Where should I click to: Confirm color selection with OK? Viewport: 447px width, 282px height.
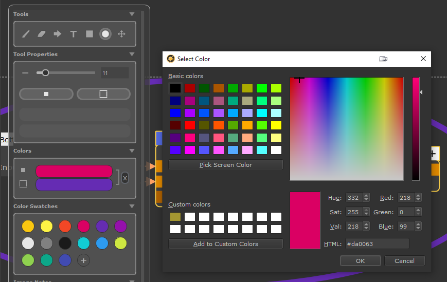click(x=360, y=261)
